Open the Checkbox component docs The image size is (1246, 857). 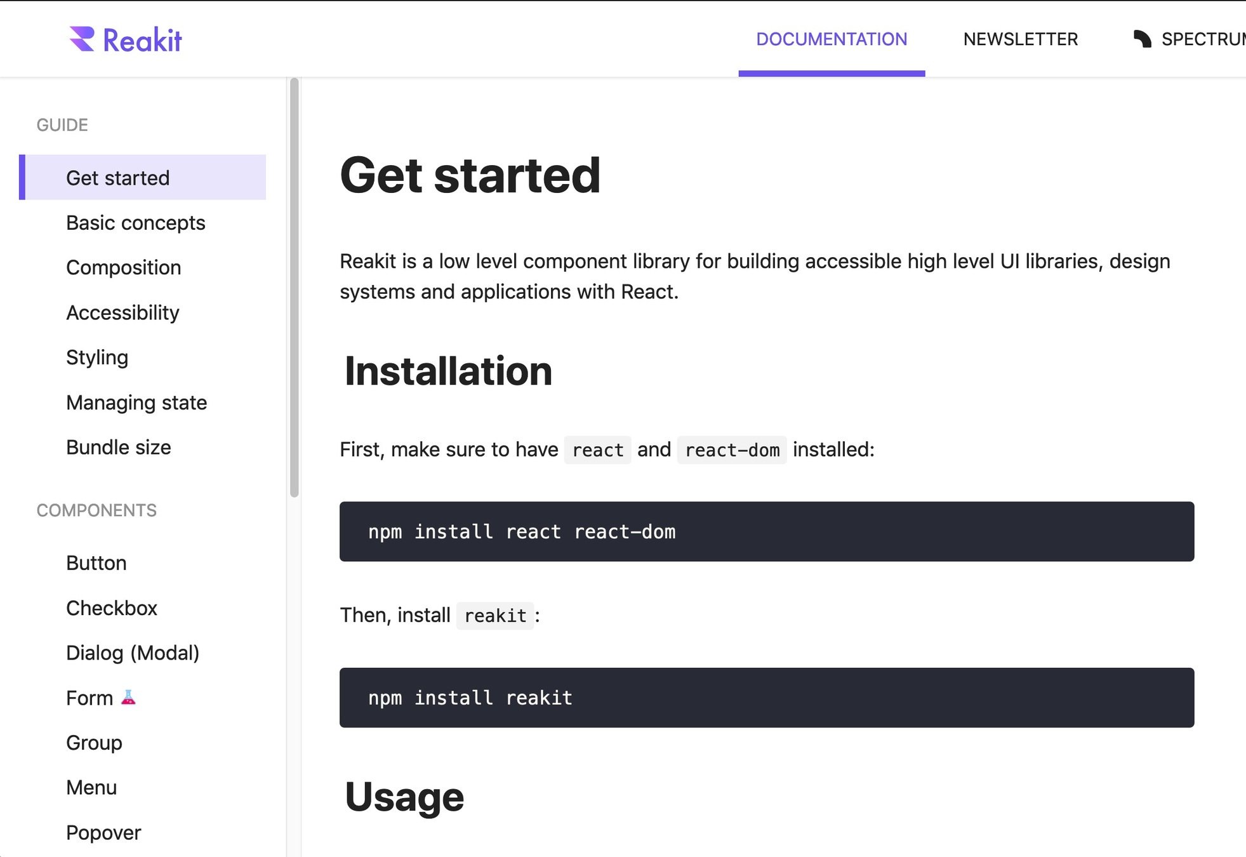tap(112, 608)
